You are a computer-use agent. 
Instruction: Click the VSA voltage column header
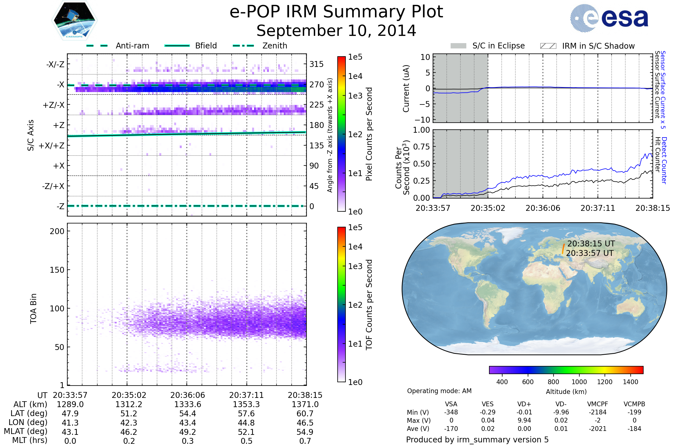tap(451, 404)
